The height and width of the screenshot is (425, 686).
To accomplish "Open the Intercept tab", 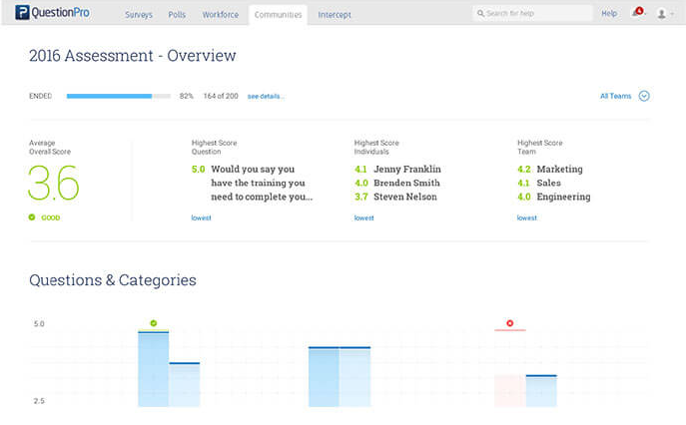I will (x=334, y=15).
